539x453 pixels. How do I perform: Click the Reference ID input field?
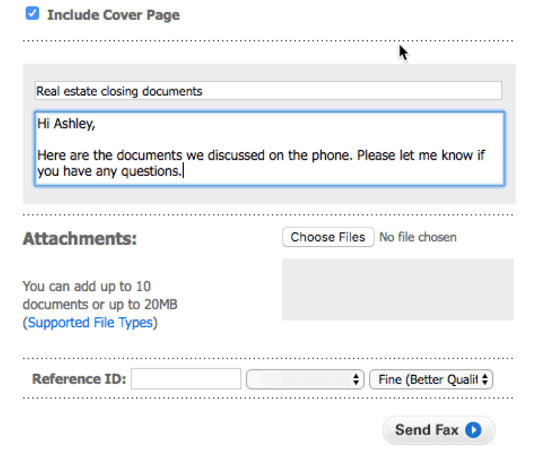[x=186, y=379]
